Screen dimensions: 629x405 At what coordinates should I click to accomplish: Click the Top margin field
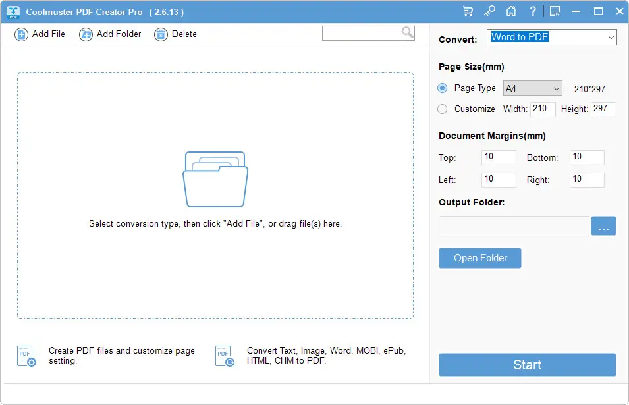[x=499, y=157]
